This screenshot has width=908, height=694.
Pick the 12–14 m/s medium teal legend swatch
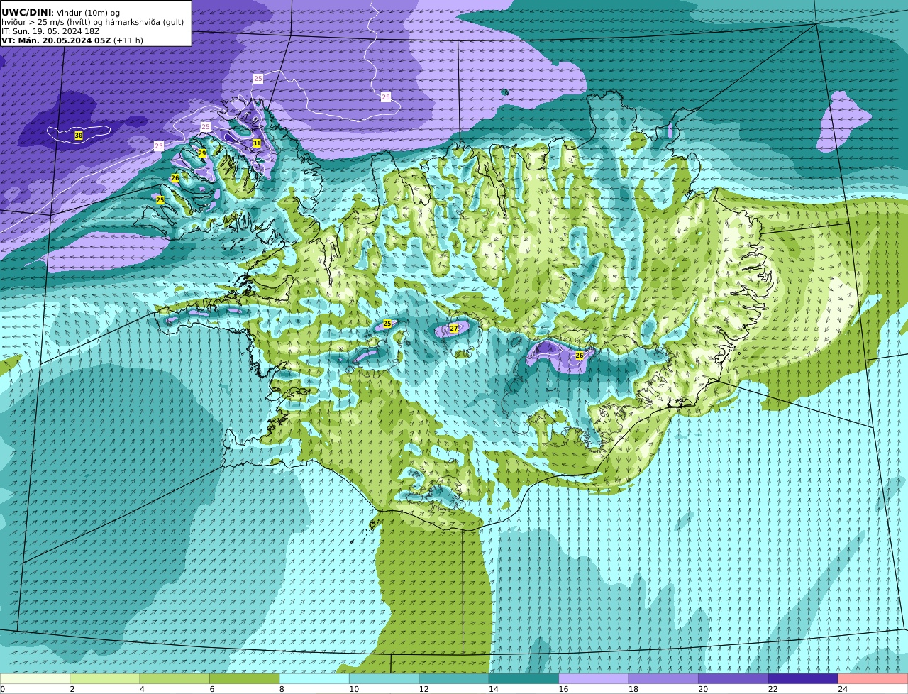tap(454, 679)
